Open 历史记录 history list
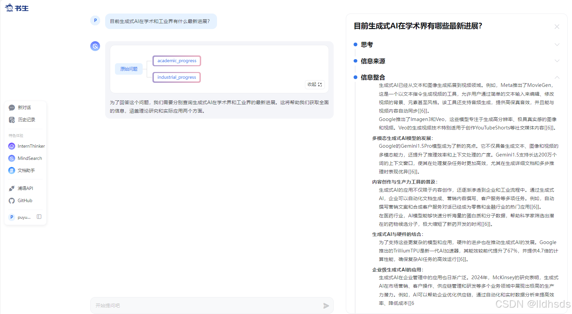The height and width of the screenshot is (314, 572). (26, 120)
